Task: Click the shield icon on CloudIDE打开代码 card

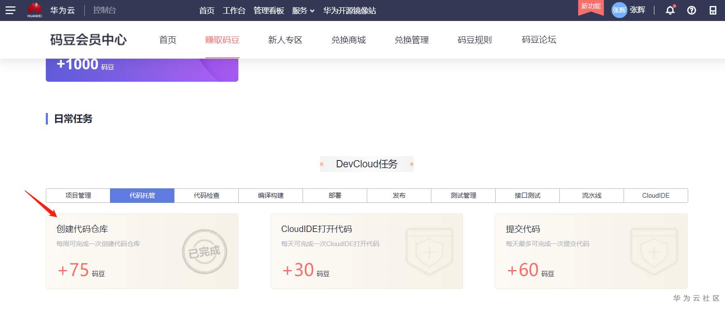Action: coord(429,252)
